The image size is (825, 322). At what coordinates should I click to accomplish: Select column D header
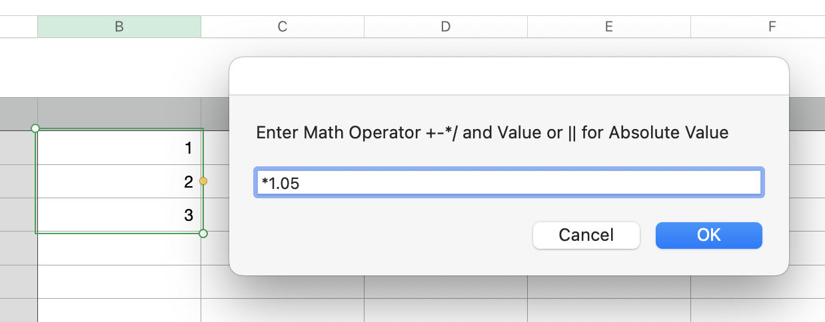tap(446, 27)
